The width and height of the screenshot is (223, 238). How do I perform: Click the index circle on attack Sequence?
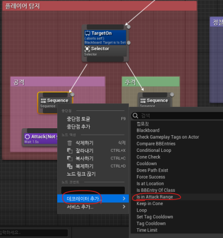coord(72,95)
